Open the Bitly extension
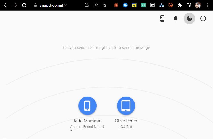 (x=171, y=5)
